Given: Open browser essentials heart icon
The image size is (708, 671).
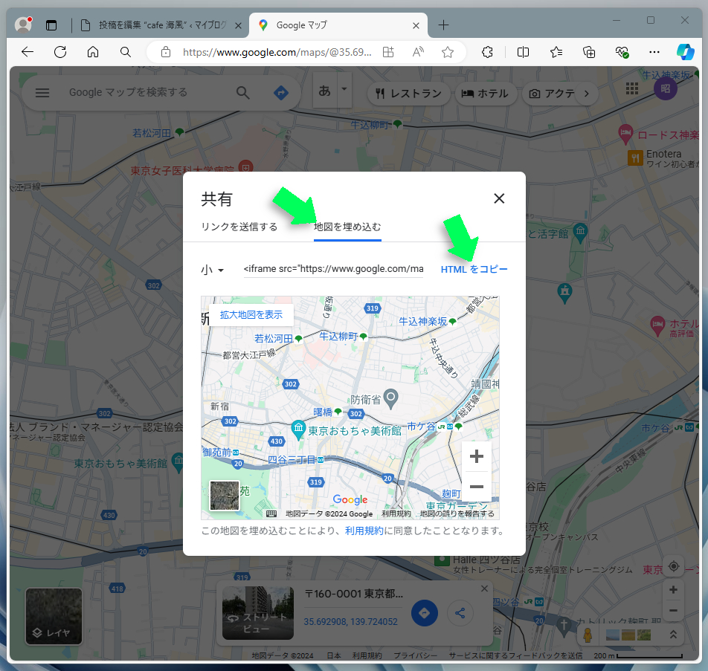Looking at the screenshot, I should tap(622, 52).
